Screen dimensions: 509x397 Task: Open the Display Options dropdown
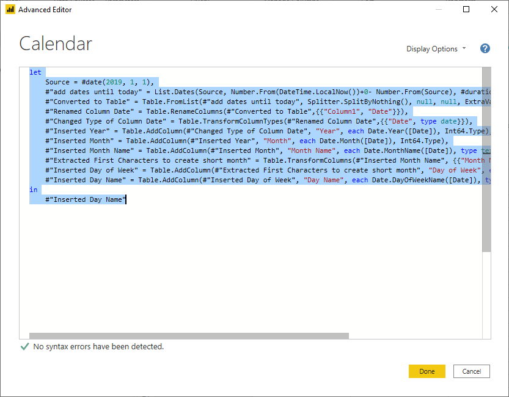436,49
